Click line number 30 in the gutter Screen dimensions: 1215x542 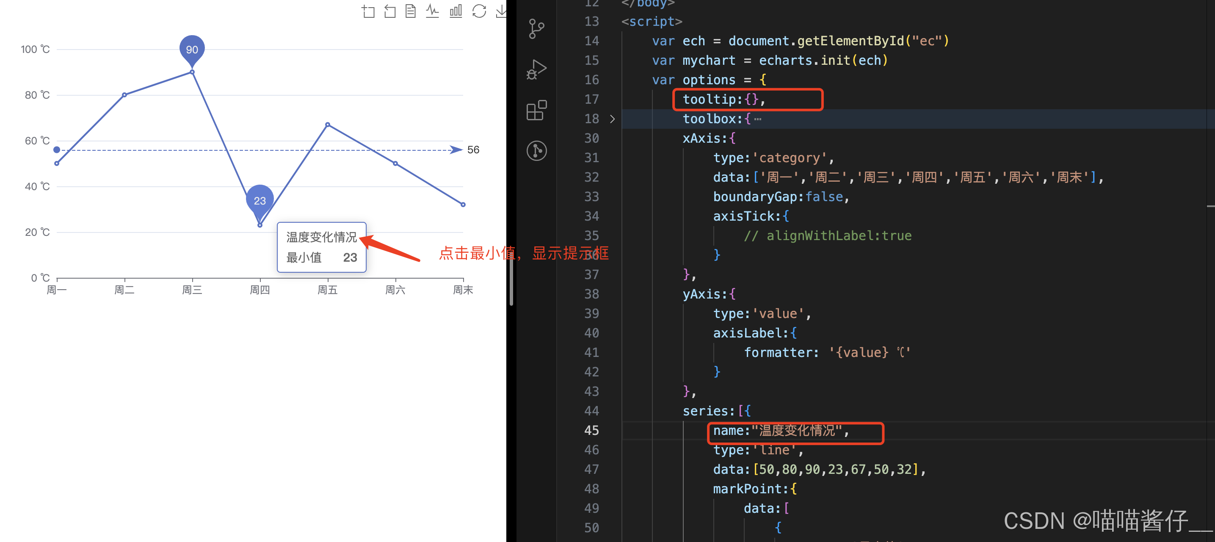point(591,139)
